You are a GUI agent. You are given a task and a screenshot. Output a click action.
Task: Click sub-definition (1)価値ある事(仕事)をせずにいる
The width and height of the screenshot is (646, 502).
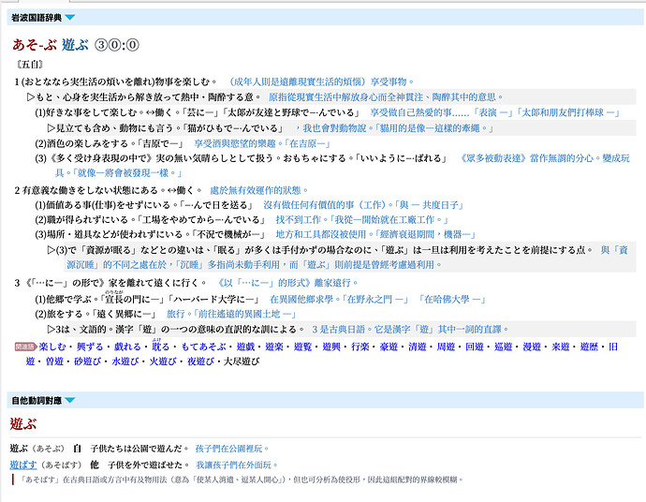[x=143, y=205]
